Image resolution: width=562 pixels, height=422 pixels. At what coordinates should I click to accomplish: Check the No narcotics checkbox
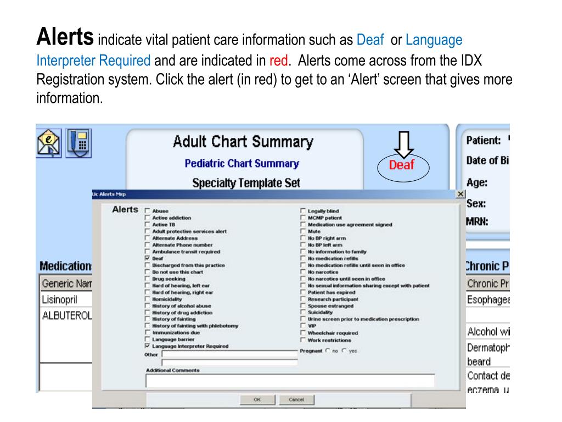(303, 271)
